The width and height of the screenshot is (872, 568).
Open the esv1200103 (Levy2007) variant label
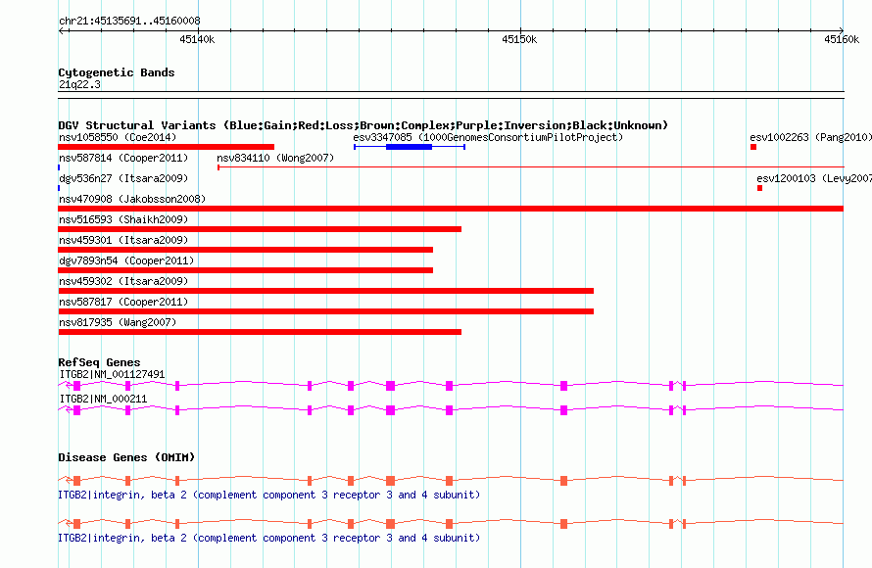(x=813, y=178)
